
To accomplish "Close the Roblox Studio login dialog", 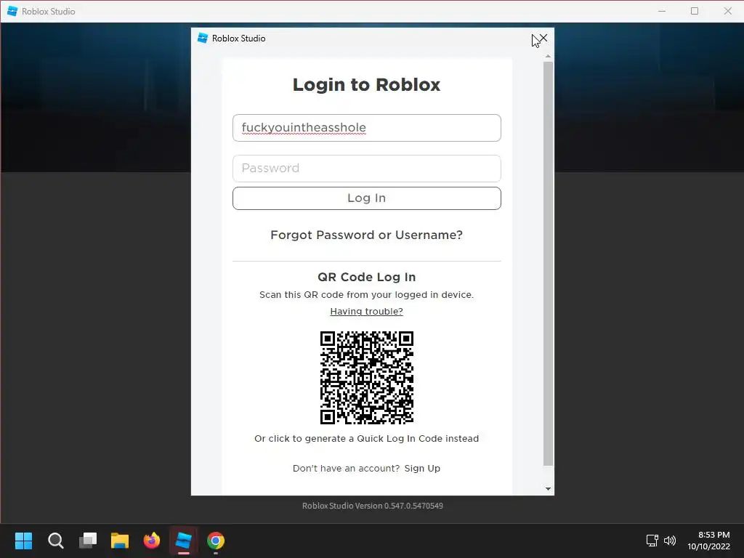I will click(543, 39).
